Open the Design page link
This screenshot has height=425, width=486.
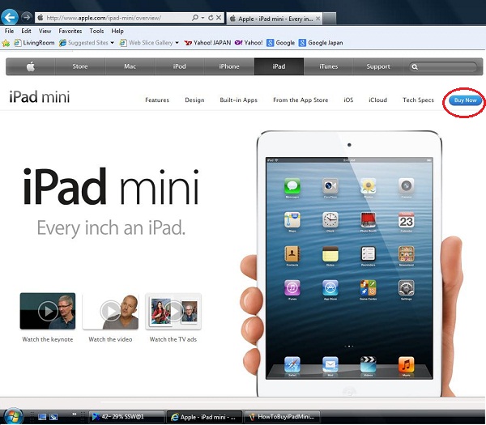coord(194,100)
